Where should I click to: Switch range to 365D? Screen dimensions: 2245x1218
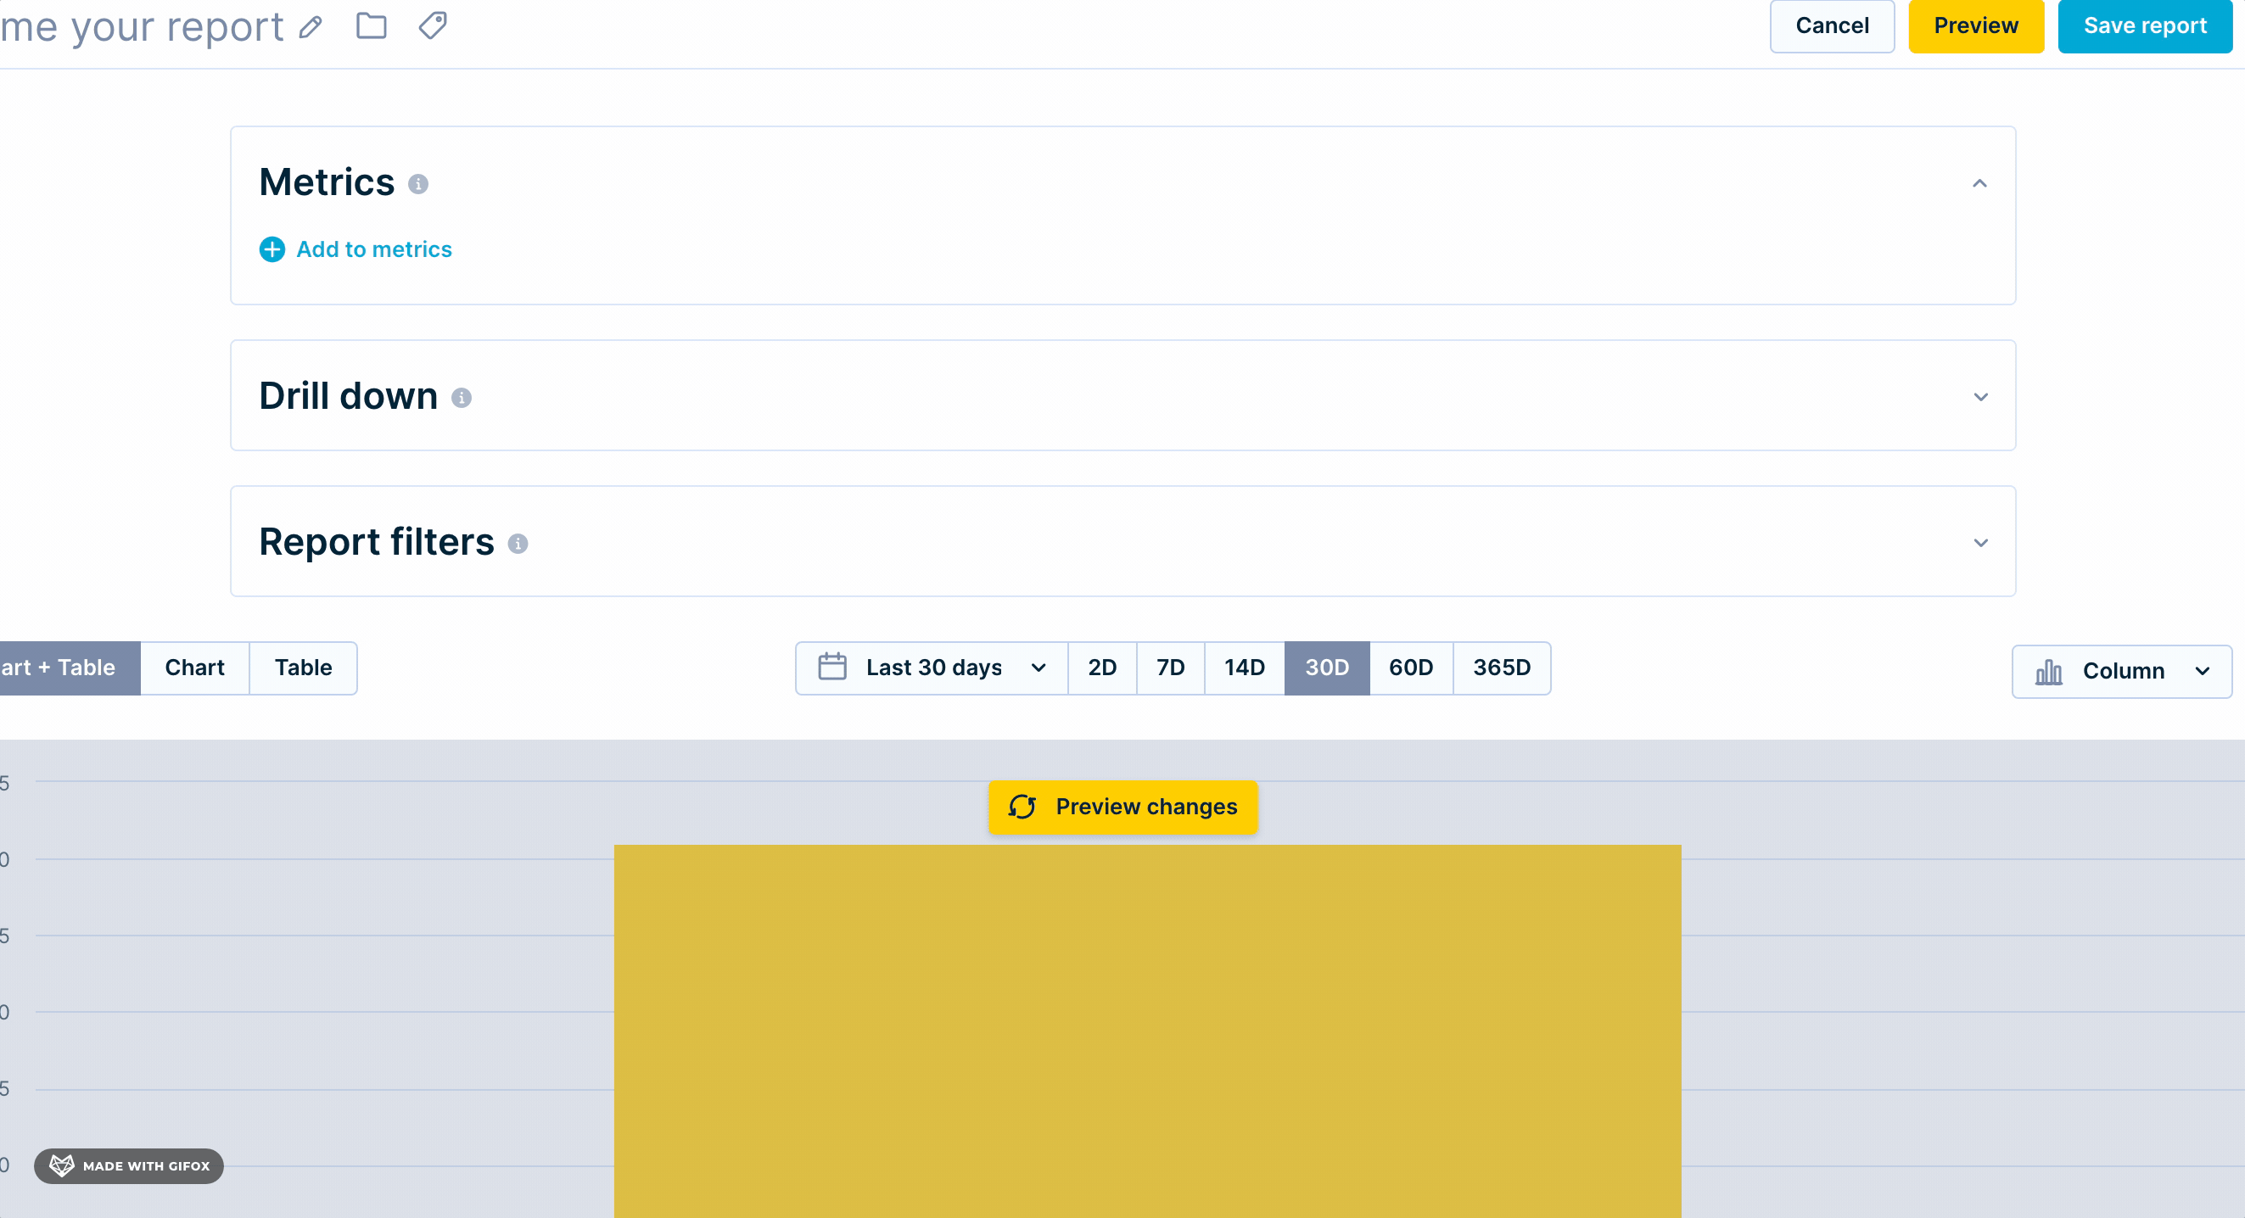coord(1501,668)
